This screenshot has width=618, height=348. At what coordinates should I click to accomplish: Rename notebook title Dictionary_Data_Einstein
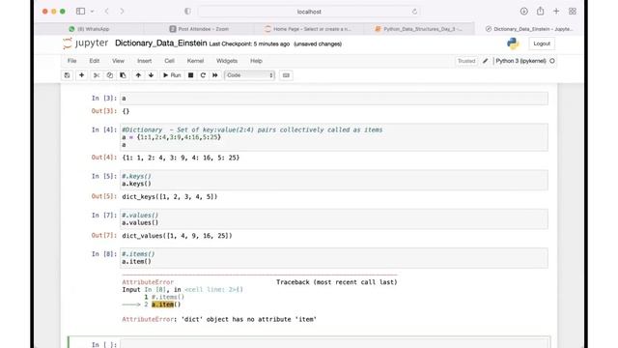(161, 43)
